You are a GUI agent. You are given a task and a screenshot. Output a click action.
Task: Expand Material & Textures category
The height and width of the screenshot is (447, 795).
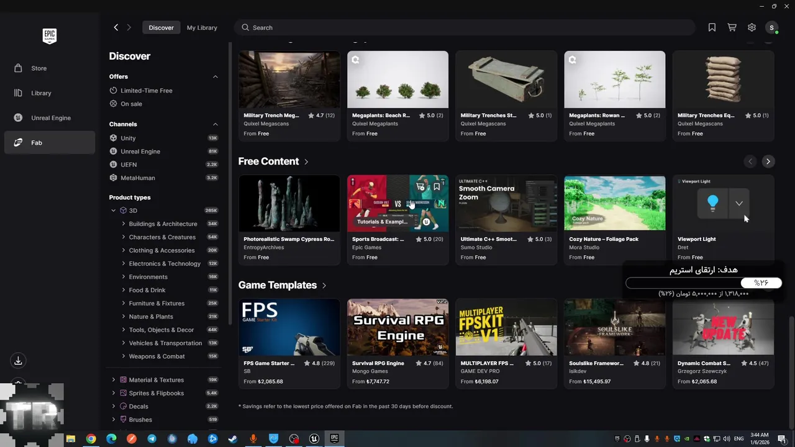[113, 380]
